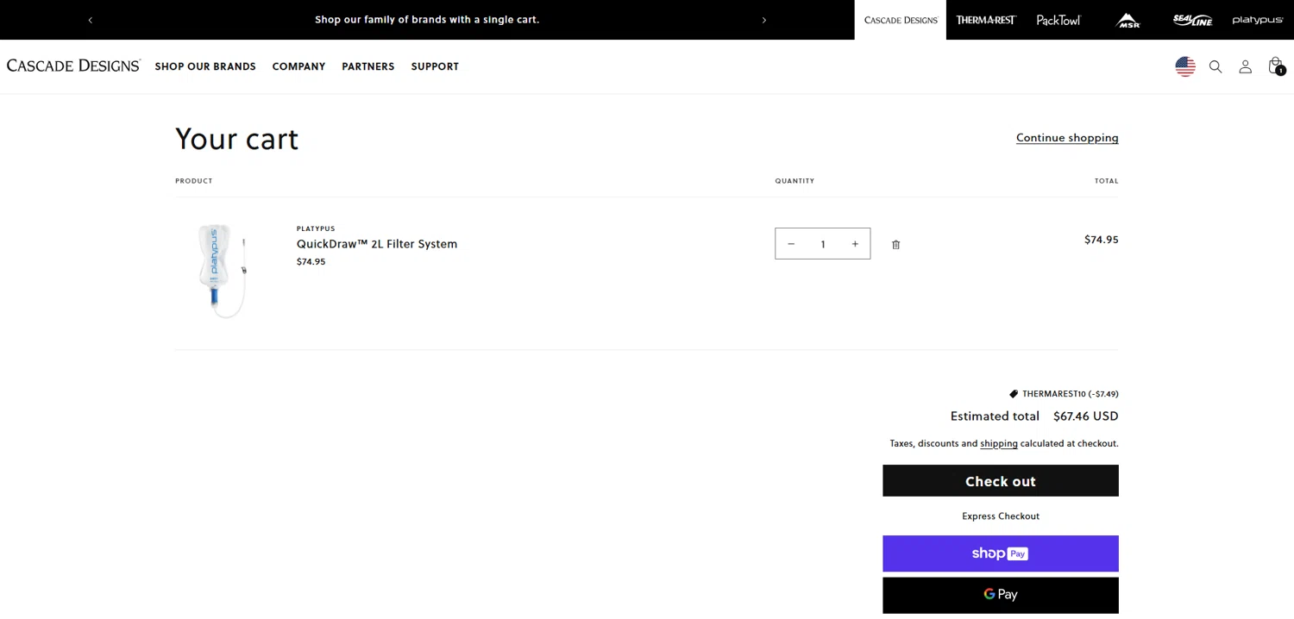Select the $67.46 USD estimated total
This screenshot has height=619, width=1294.
(x=1085, y=416)
